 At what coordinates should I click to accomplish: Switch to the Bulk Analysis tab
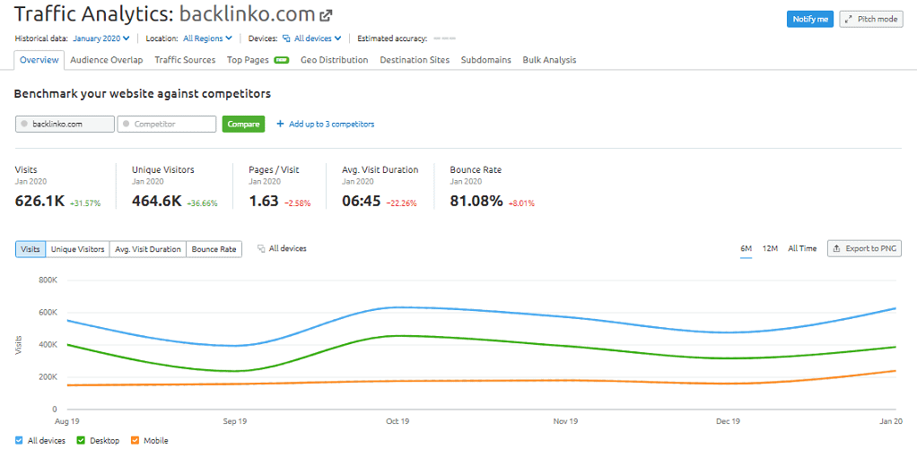[x=549, y=59]
